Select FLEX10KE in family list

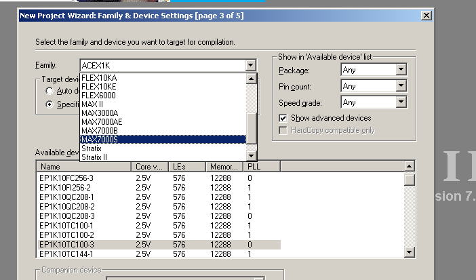point(163,87)
